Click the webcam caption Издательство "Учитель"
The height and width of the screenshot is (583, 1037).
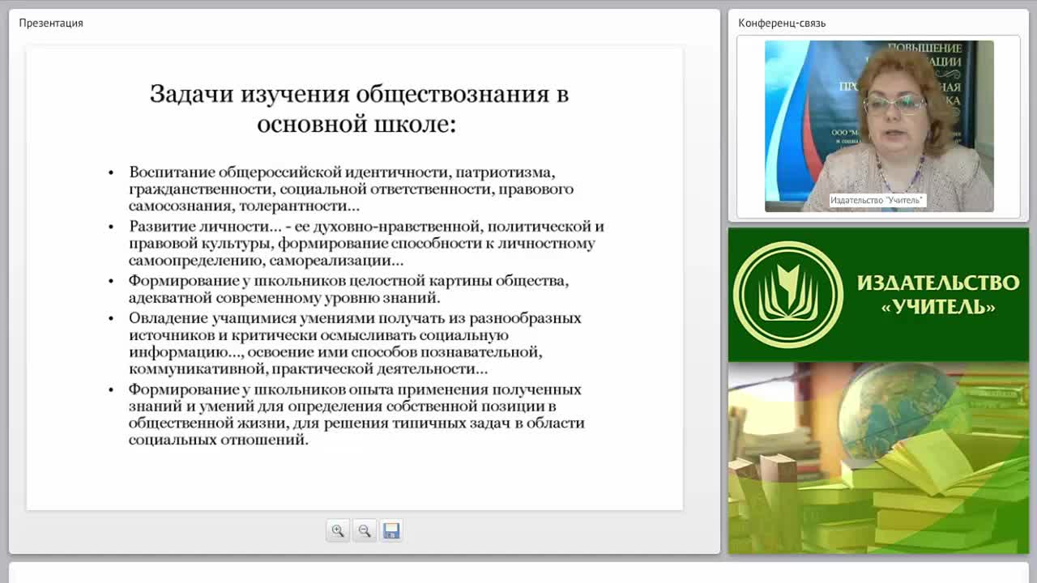[877, 200]
